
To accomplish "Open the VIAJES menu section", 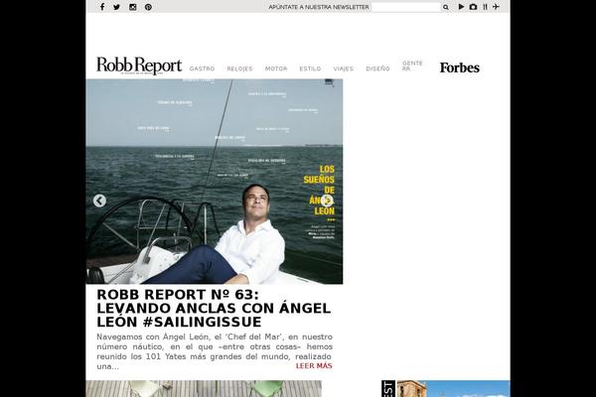I will 344,68.
